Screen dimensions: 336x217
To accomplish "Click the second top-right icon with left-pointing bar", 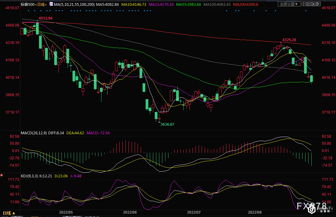I will (x=309, y=4).
